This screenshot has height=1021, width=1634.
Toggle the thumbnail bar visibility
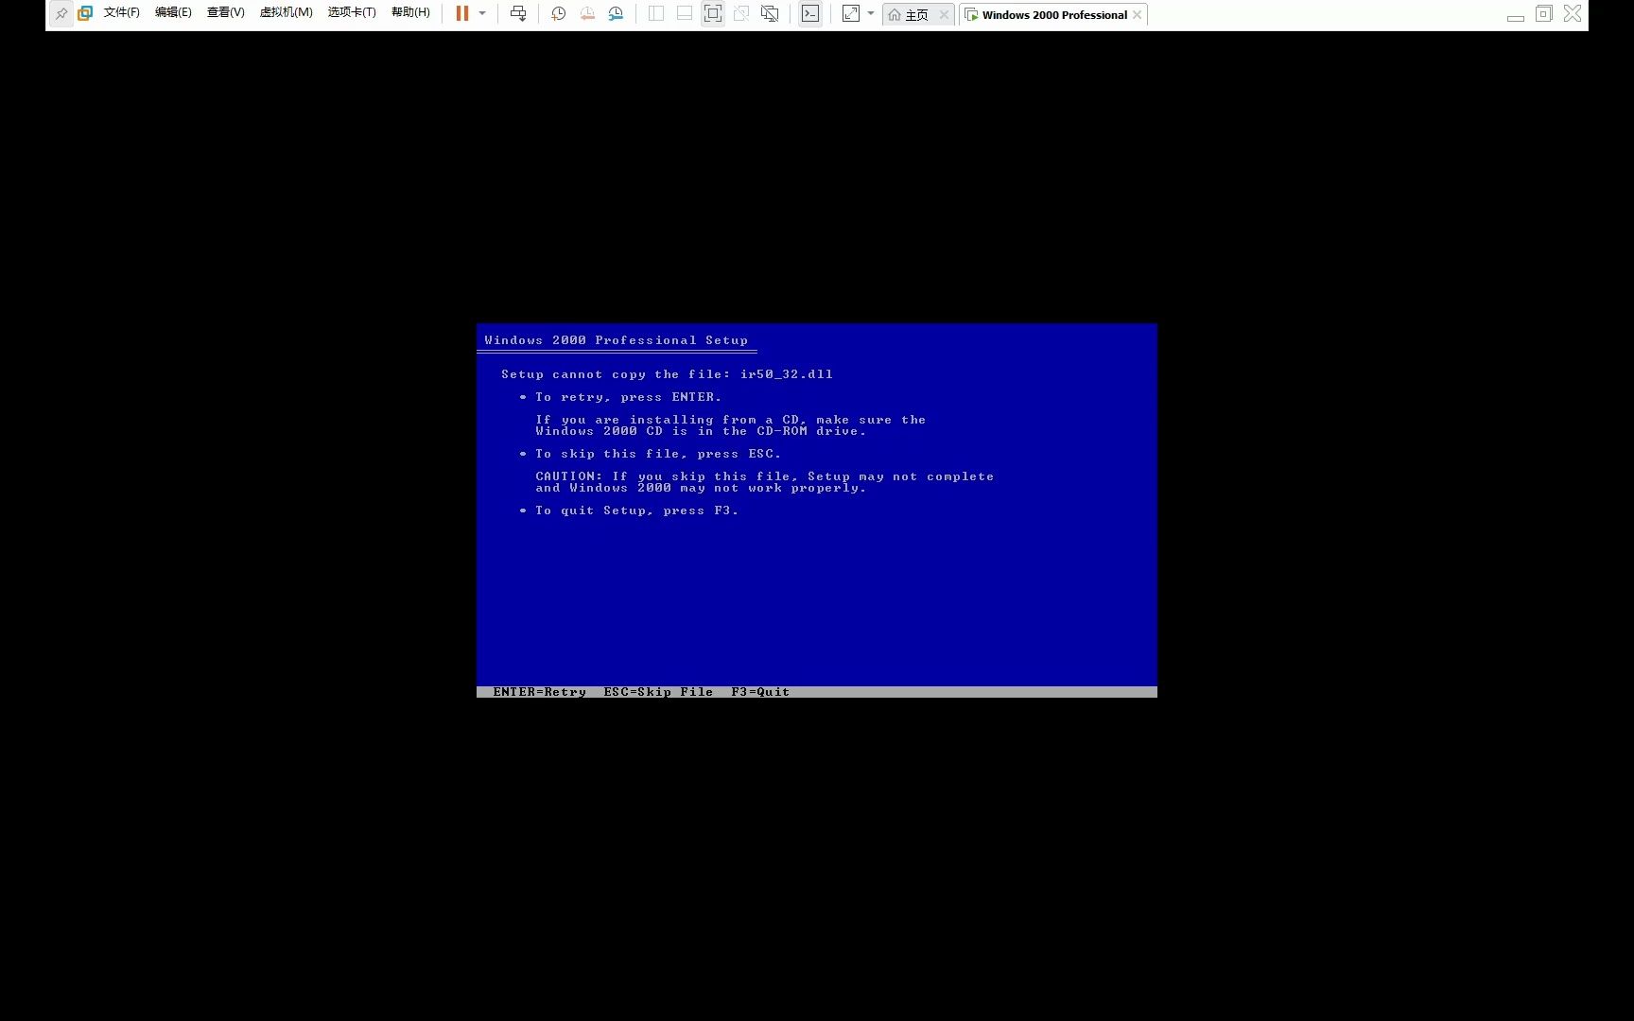683,13
